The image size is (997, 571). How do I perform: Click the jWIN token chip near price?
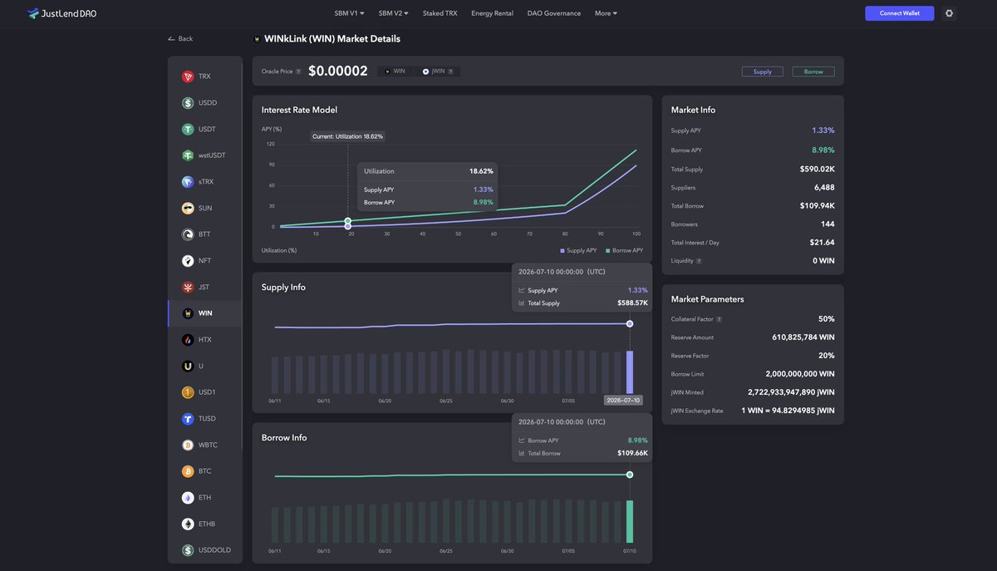[x=438, y=71]
